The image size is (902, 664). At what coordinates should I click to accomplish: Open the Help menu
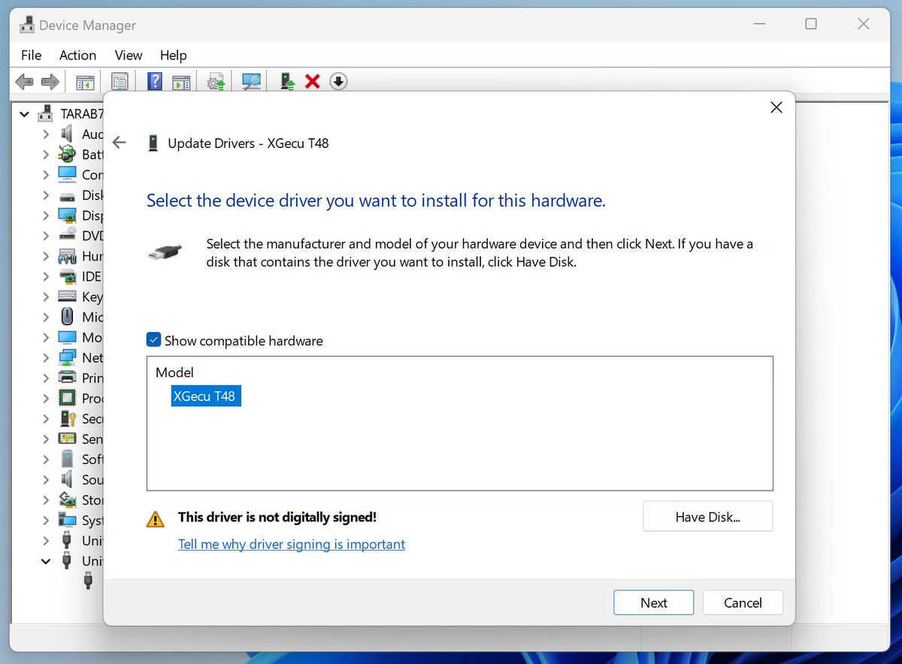[x=173, y=55]
